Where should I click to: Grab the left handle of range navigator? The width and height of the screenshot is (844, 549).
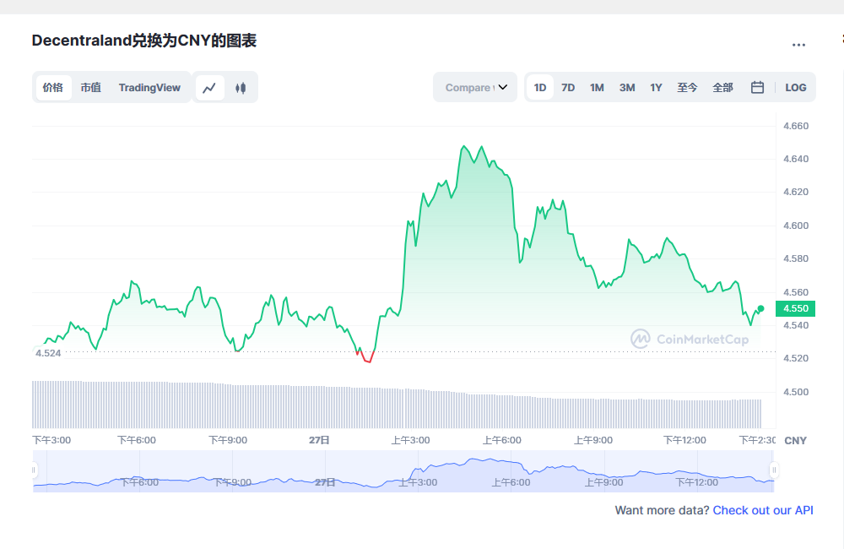pyautogui.click(x=34, y=470)
